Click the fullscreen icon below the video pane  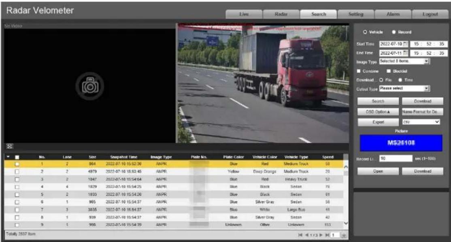[x=9, y=146]
